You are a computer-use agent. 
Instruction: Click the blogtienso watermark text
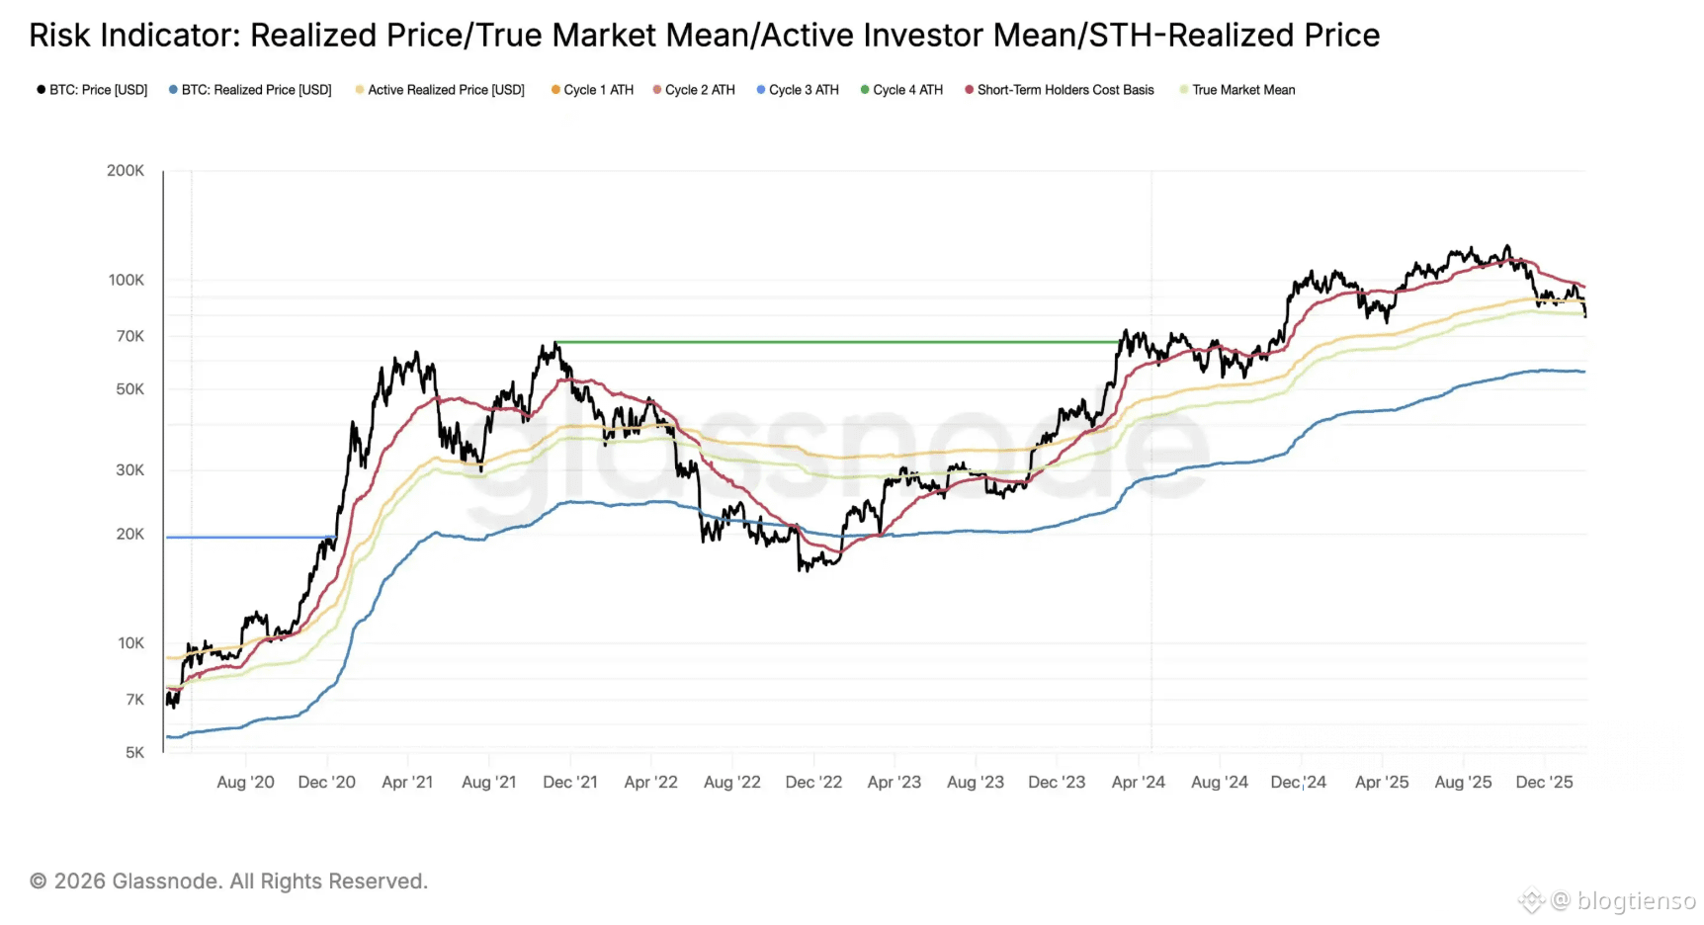[x=1636, y=900]
